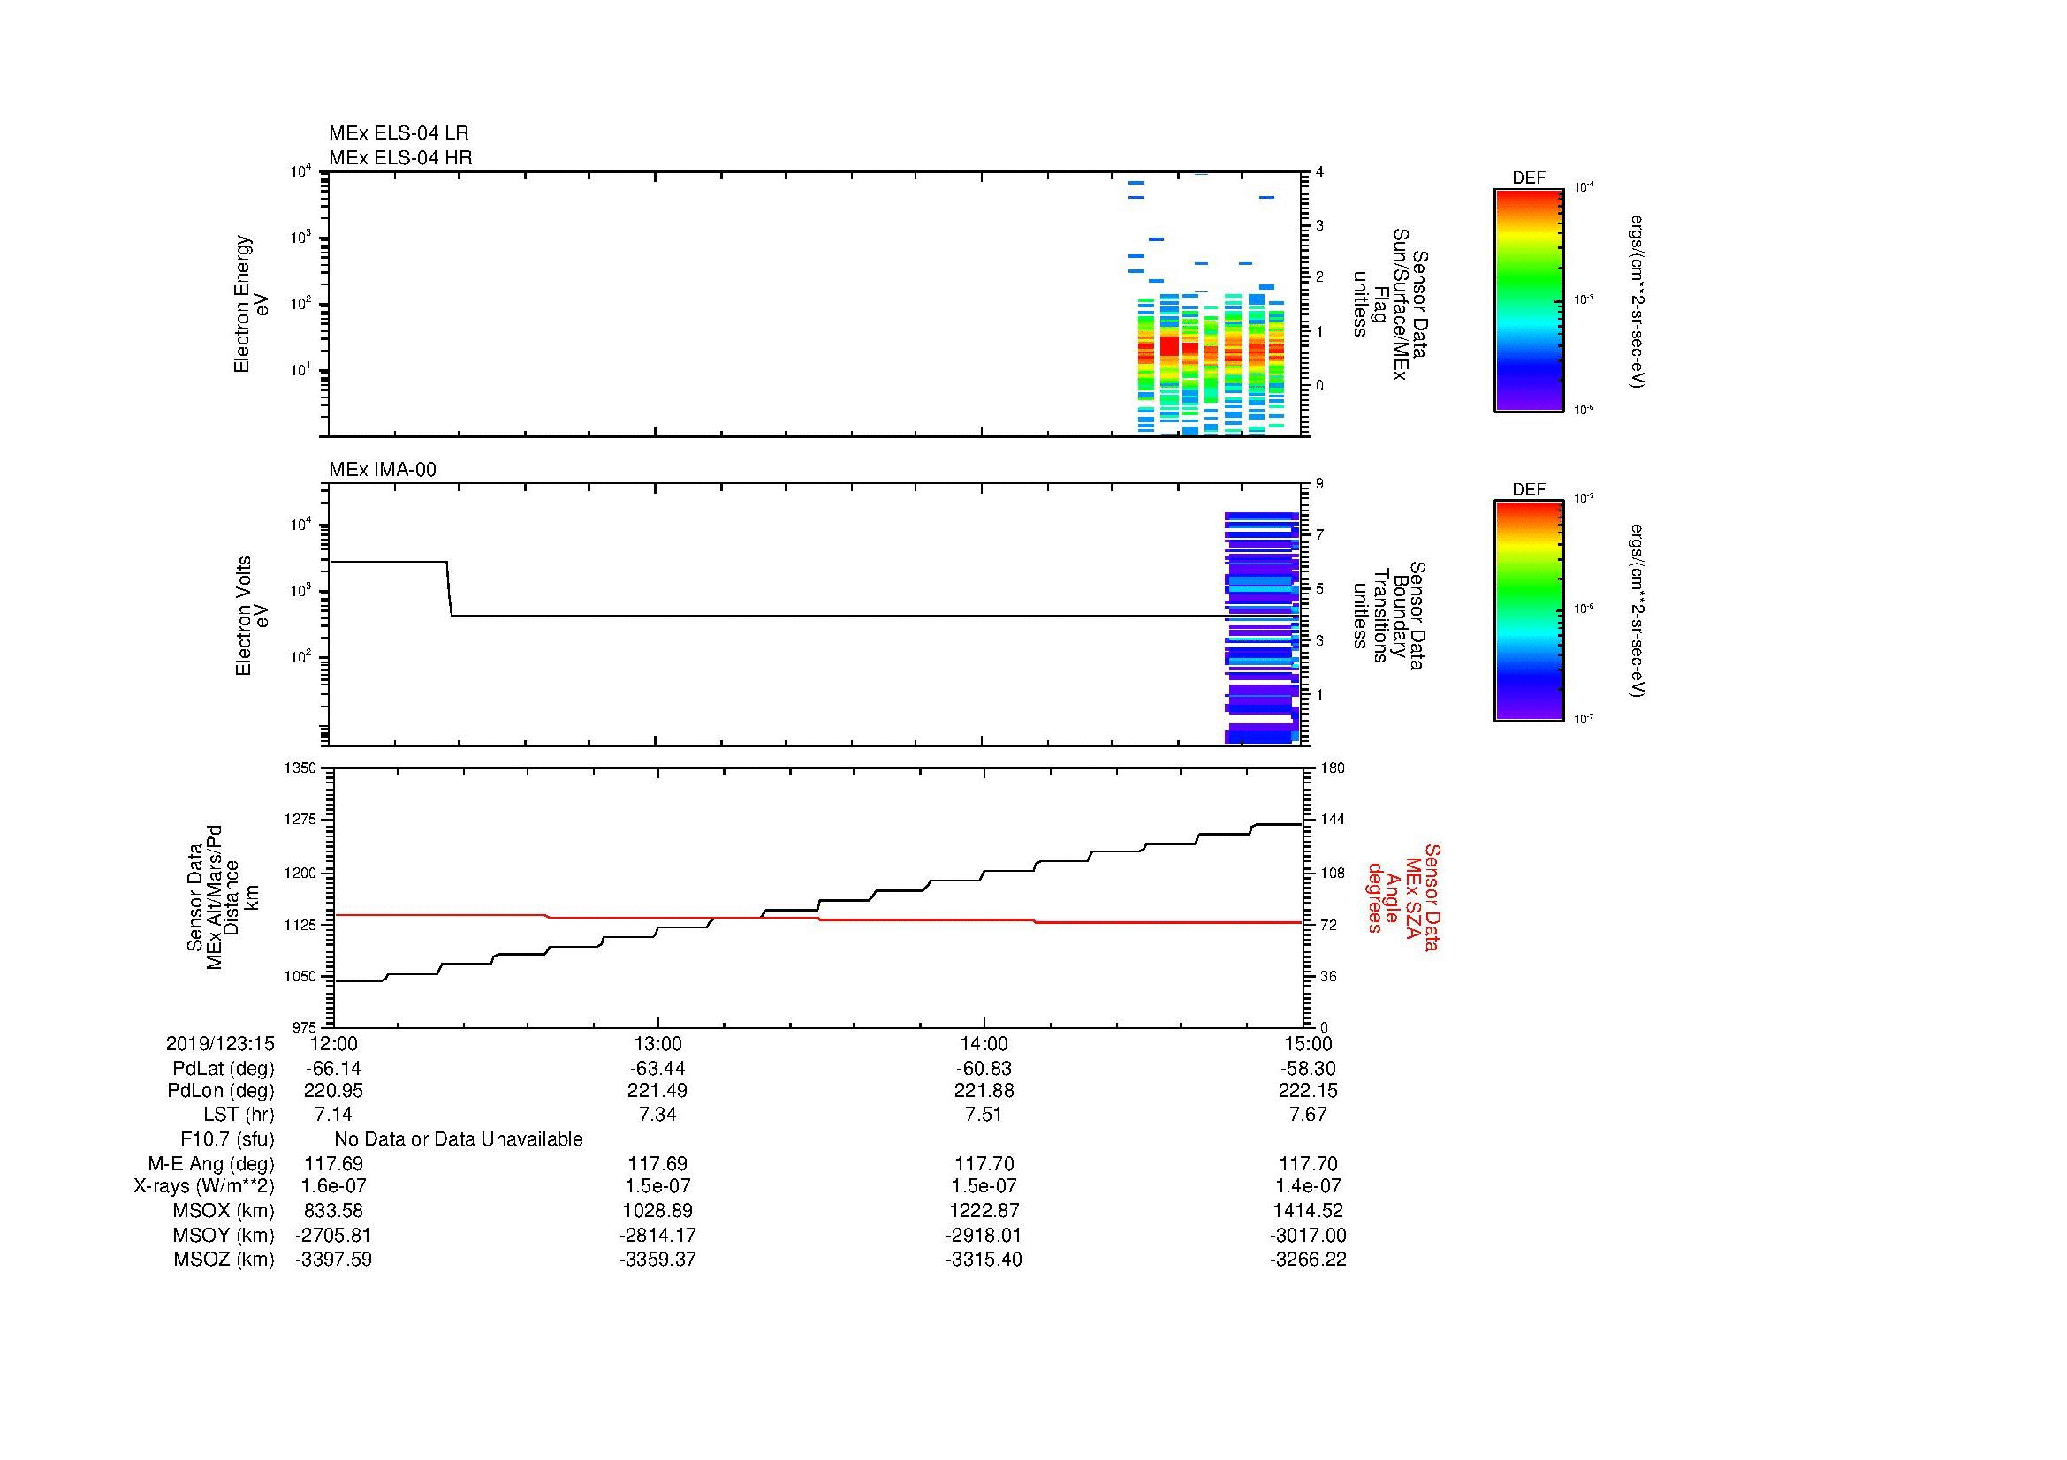Click the 'Electron Volts eV' axis label

252,617
